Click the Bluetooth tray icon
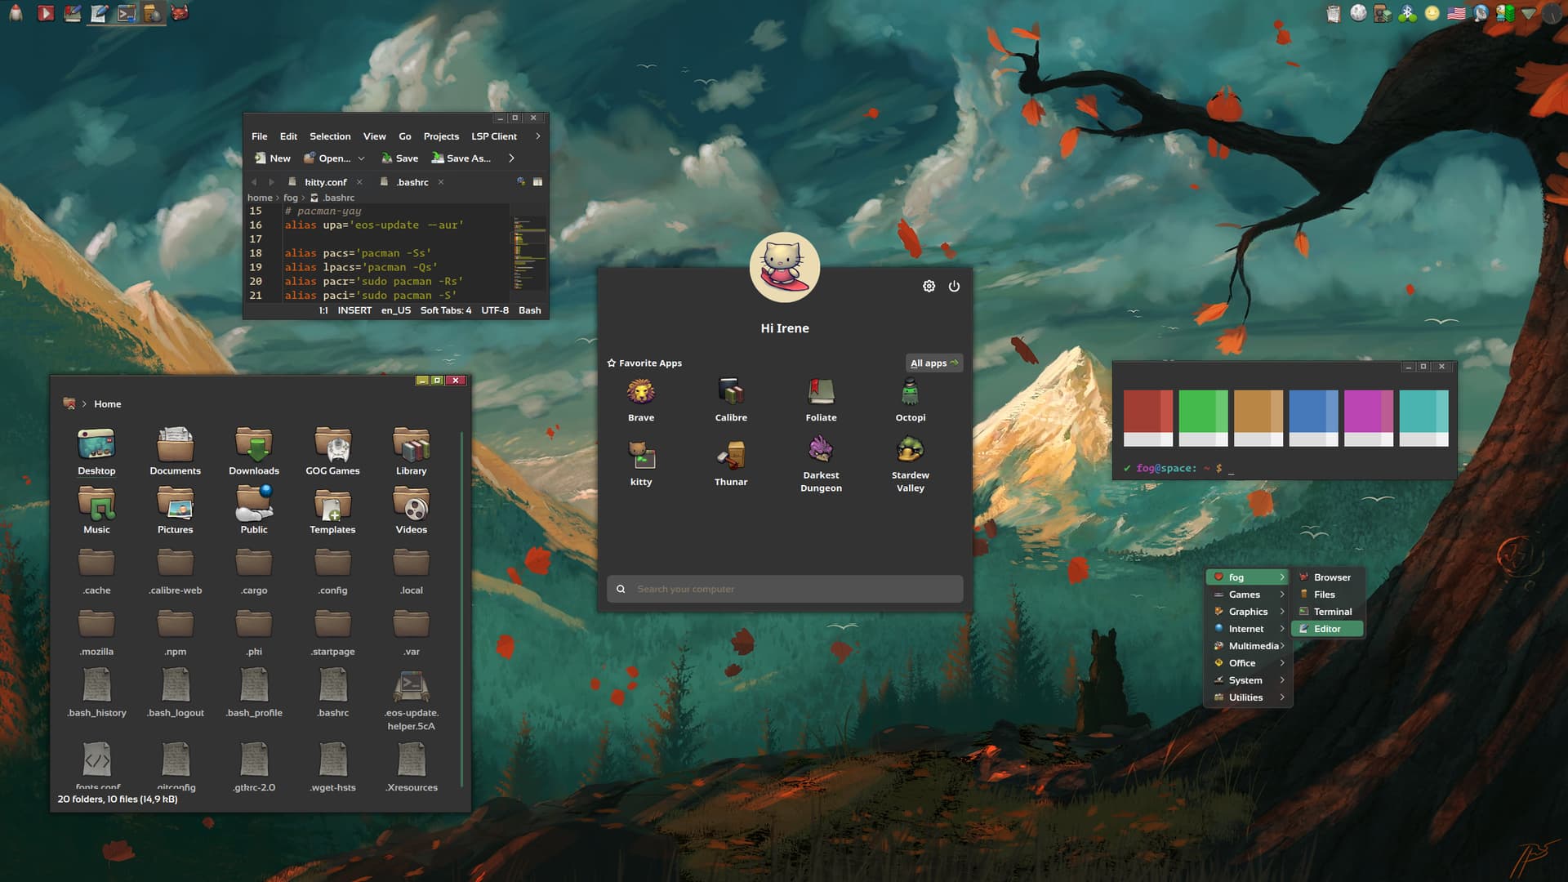 [x=1407, y=13]
